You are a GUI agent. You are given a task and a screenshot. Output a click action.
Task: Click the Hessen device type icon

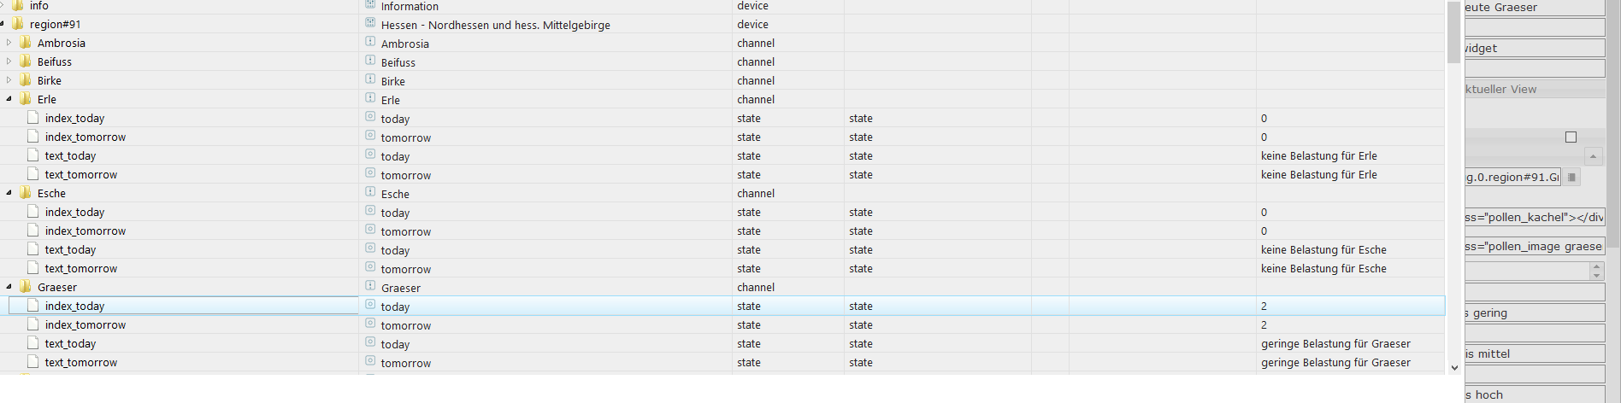tap(370, 23)
